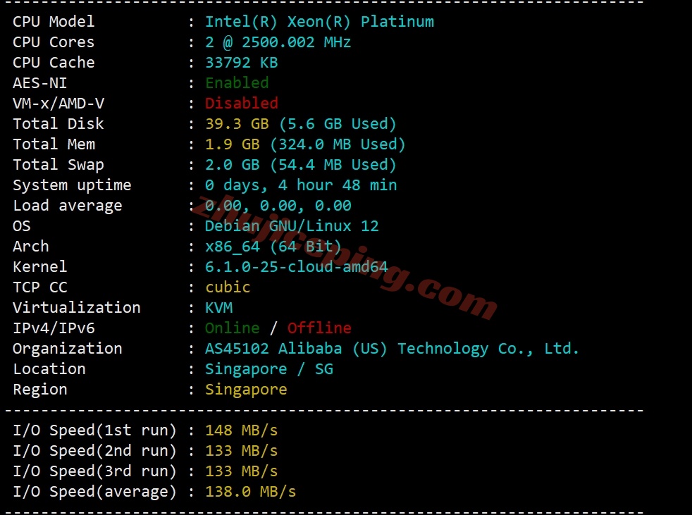The image size is (692, 515).
Task: Click the 'CPU Model' label
Action: coord(54,22)
